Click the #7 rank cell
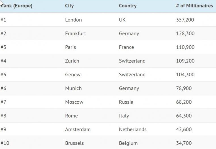This screenshot has height=149, width=216. pyautogui.click(x=3, y=102)
